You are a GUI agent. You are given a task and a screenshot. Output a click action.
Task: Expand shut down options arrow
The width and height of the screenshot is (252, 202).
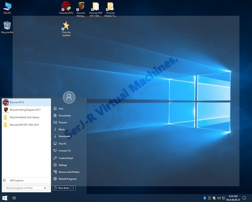point(73,188)
